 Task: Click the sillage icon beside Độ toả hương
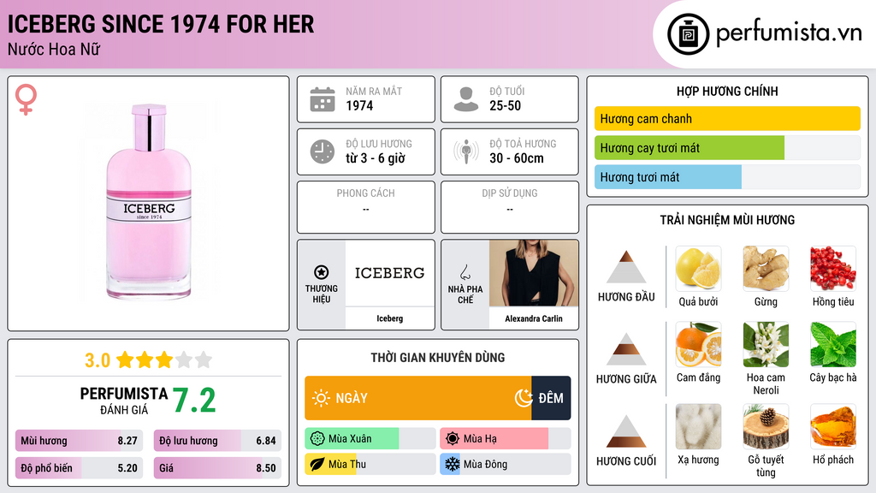[466, 151]
